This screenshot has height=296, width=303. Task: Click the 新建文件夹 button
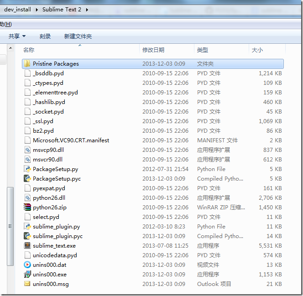78,36
